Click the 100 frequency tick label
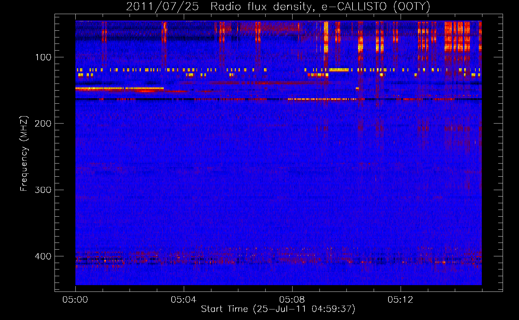 pos(43,58)
